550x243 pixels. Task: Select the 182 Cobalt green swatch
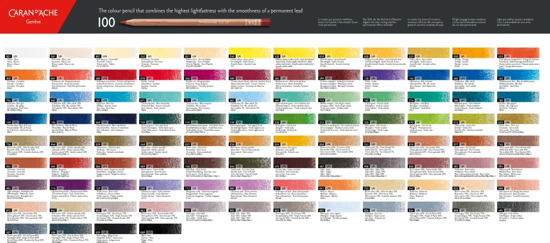[x=384, y=97]
